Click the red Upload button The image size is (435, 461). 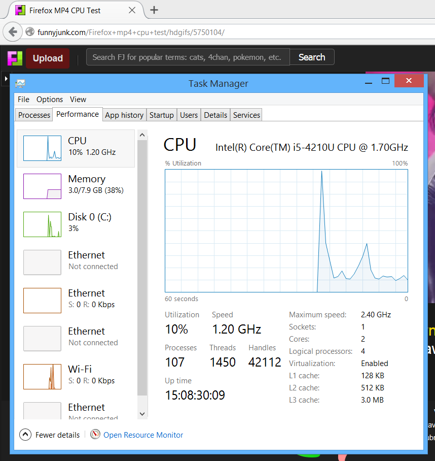point(48,58)
